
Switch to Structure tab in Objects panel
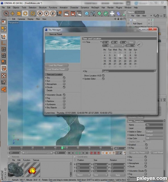pos(140,12)
